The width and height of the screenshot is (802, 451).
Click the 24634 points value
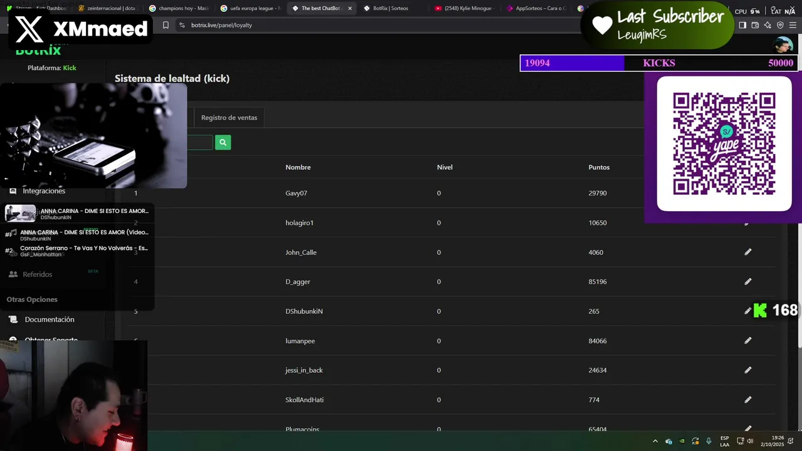tap(598, 370)
